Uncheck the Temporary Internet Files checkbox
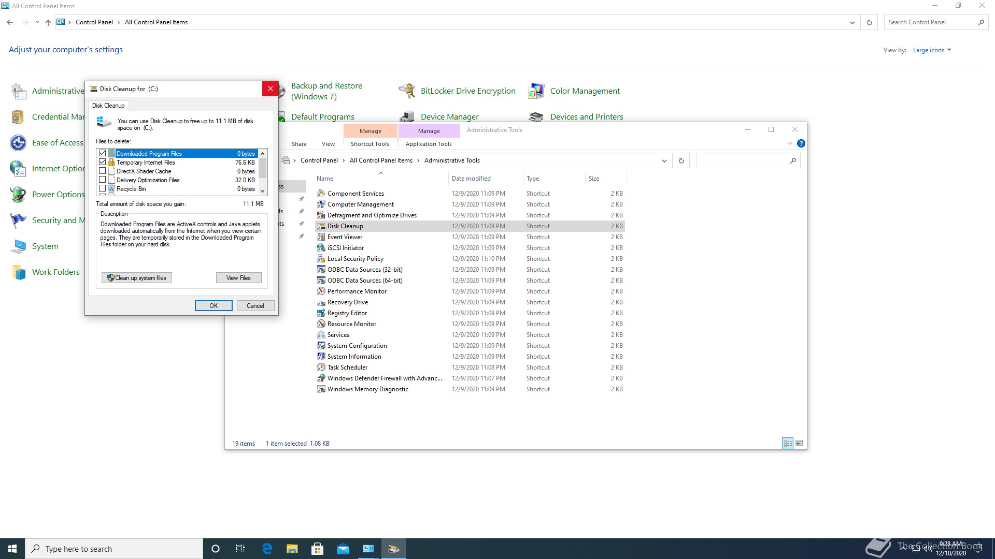The width and height of the screenshot is (995, 559). 102,162
